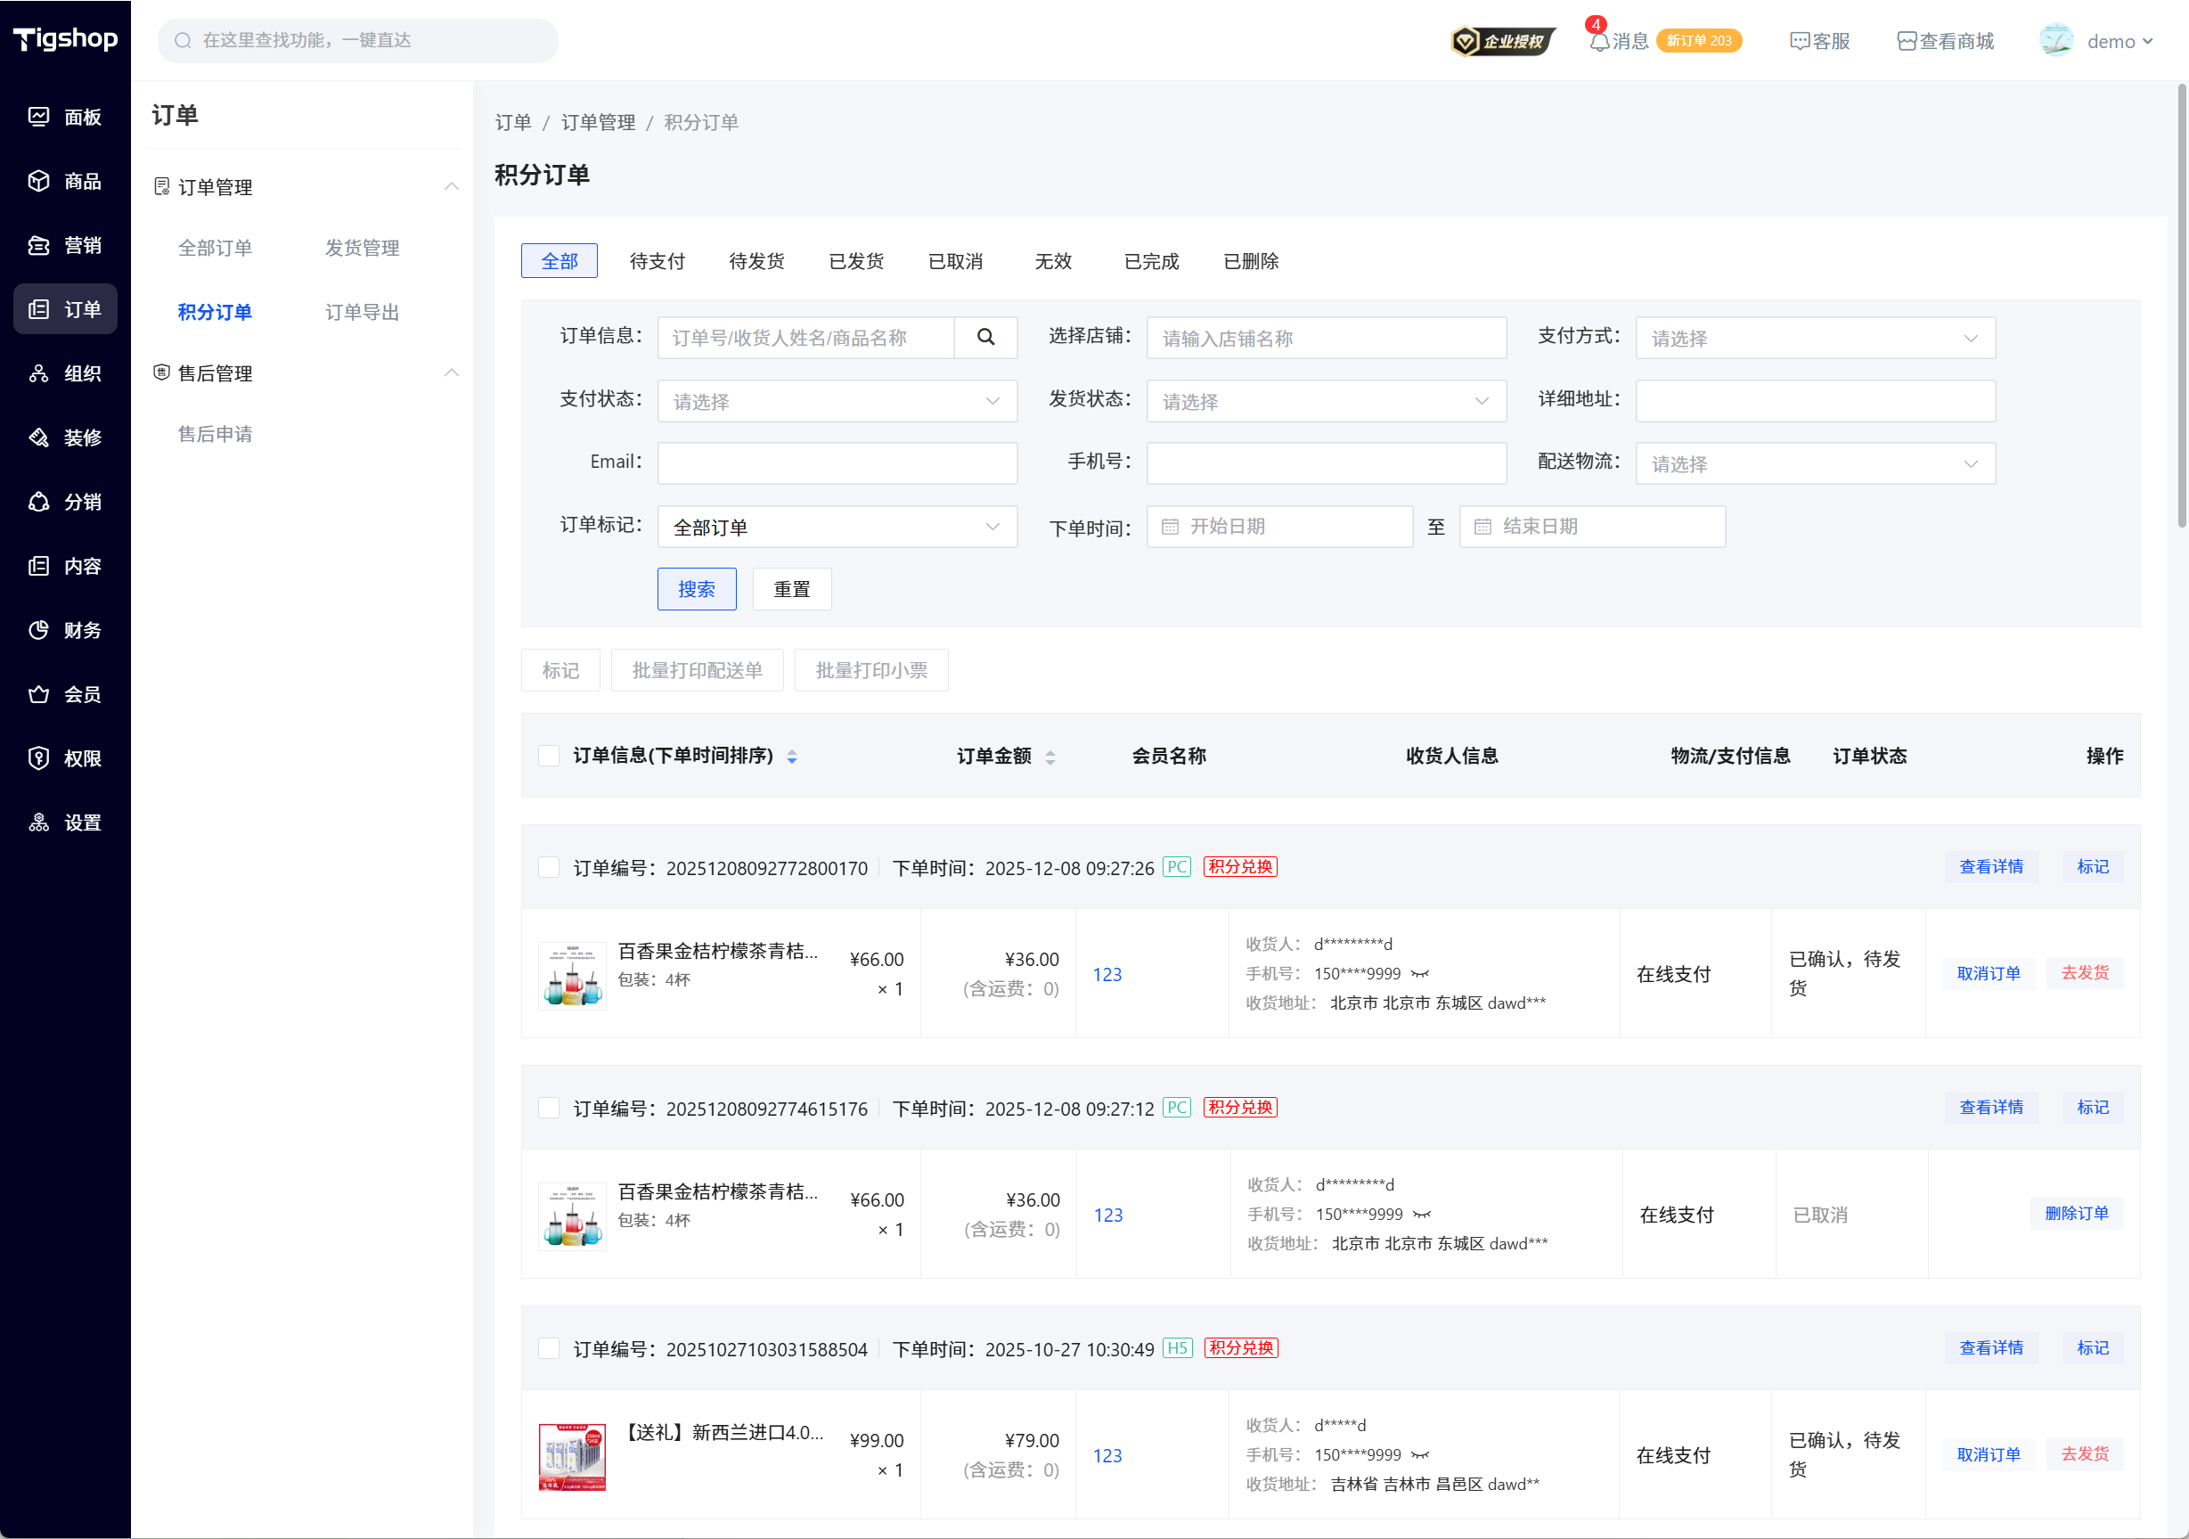Viewport: 2189px width, 1539px height.
Task: Click the 财务 finance sidebar icon
Action: point(39,630)
